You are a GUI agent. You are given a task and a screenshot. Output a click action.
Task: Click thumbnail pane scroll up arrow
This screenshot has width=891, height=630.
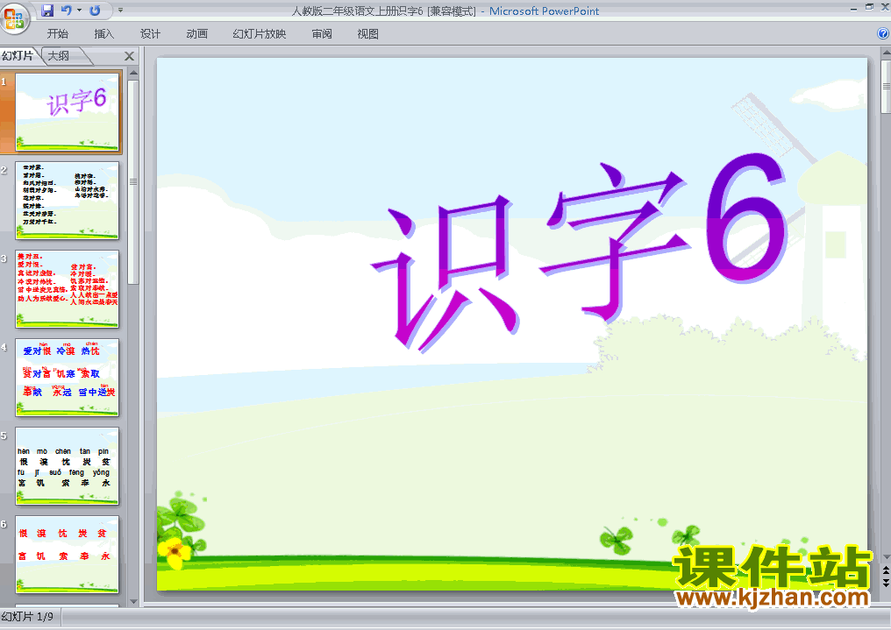[x=133, y=73]
